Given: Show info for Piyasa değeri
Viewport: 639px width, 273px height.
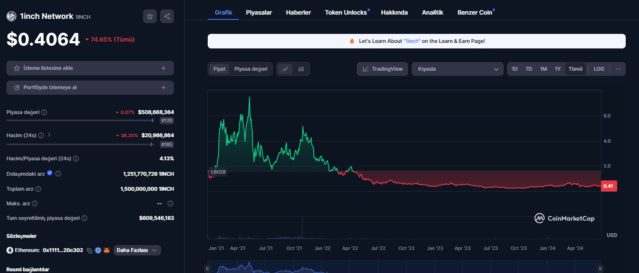Looking at the screenshot, I should pos(44,112).
